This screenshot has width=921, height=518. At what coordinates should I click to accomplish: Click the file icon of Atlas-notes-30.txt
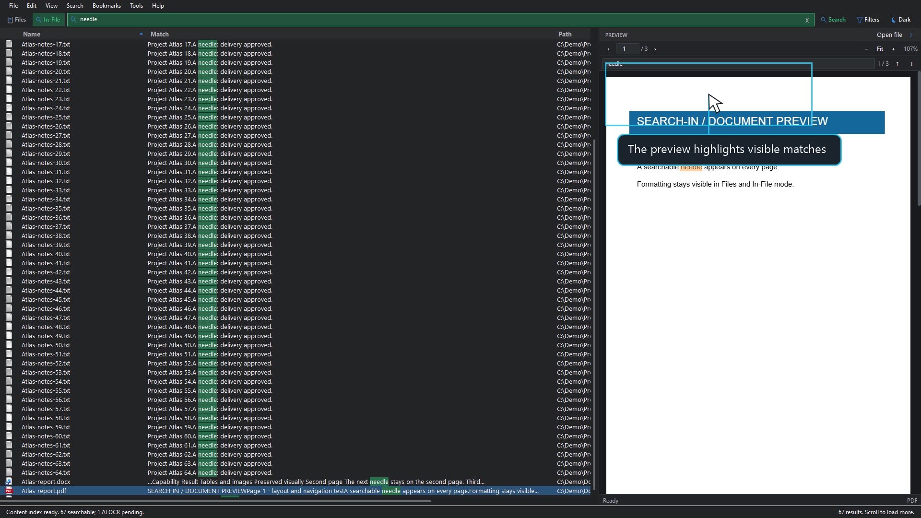[9, 163]
